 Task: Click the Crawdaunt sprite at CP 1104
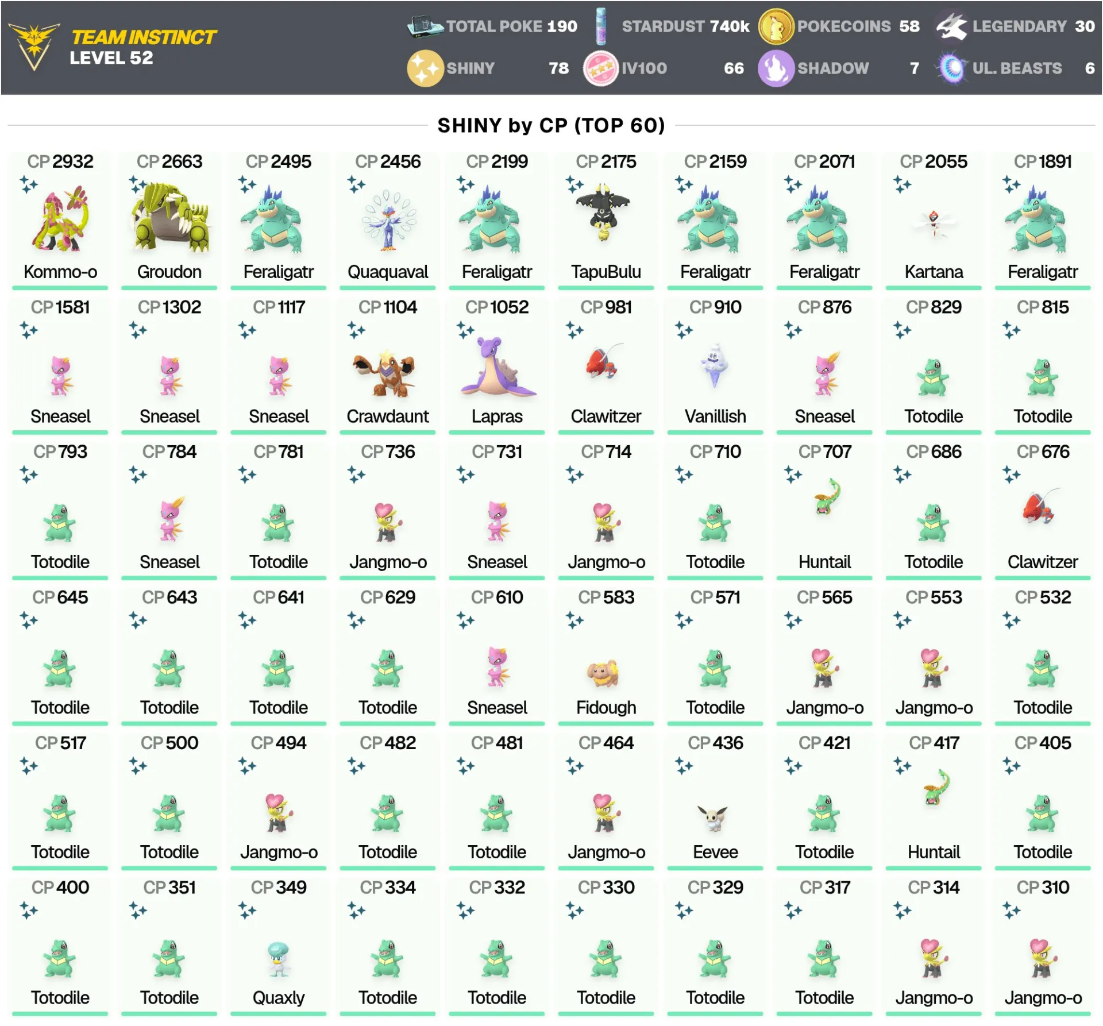[385, 373]
